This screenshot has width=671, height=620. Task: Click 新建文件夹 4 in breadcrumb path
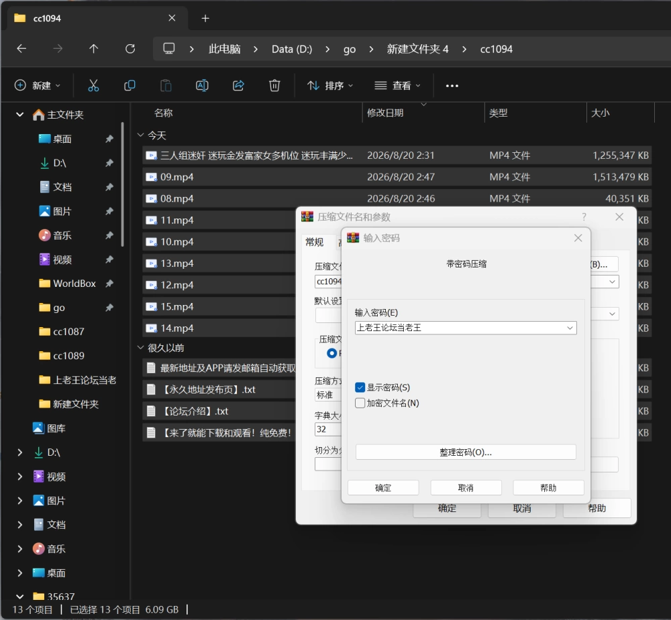(x=417, y=49)
